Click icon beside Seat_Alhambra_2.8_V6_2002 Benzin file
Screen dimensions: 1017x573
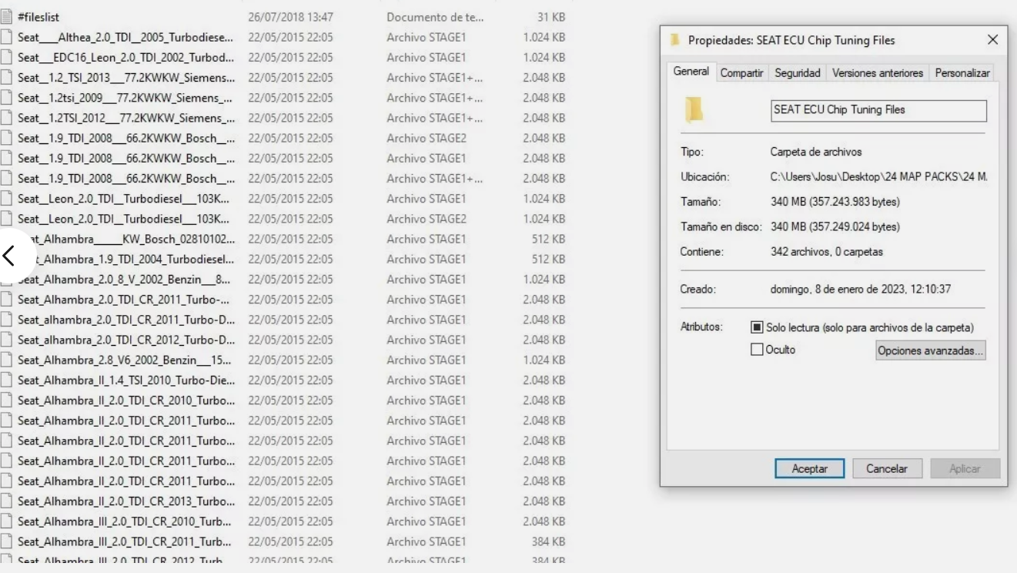pyautogui.click(x=6, y=360)
